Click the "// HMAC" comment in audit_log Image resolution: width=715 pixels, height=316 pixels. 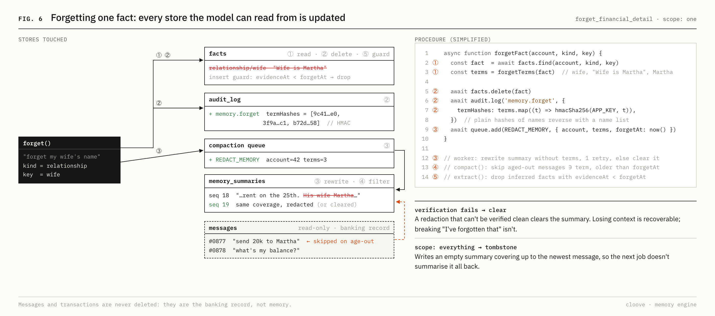[339, 123]
